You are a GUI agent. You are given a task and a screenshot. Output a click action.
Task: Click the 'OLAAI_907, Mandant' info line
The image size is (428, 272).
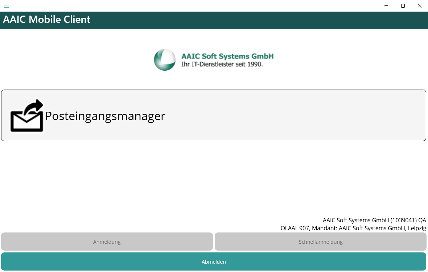pos(353,228)
